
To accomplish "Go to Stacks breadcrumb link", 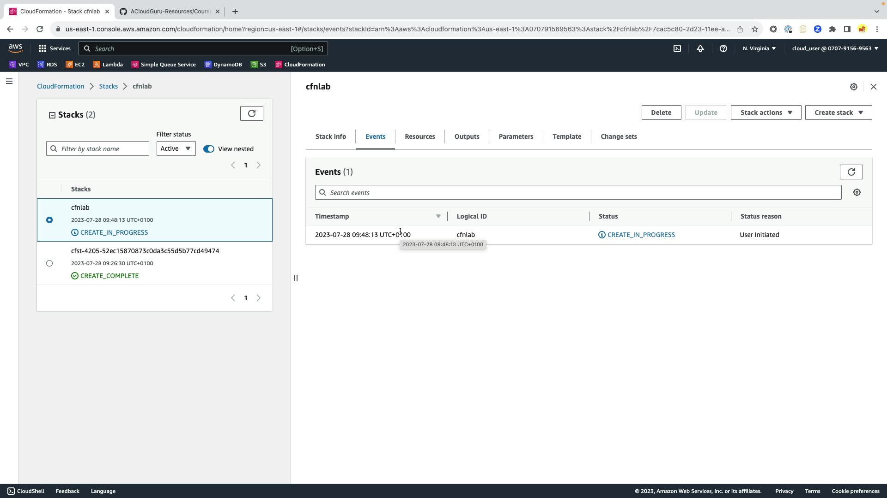I will (108, 86).
